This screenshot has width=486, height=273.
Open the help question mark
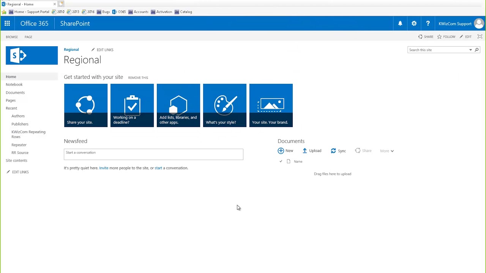tap(428, 24)
